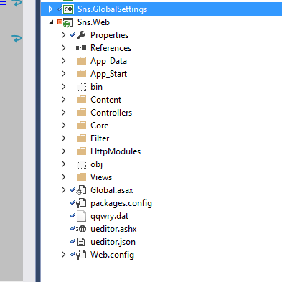Select the ueditor.ashx file
This screenshot has height=282, width=282.
pyautogui.click(x=113, y=229)
